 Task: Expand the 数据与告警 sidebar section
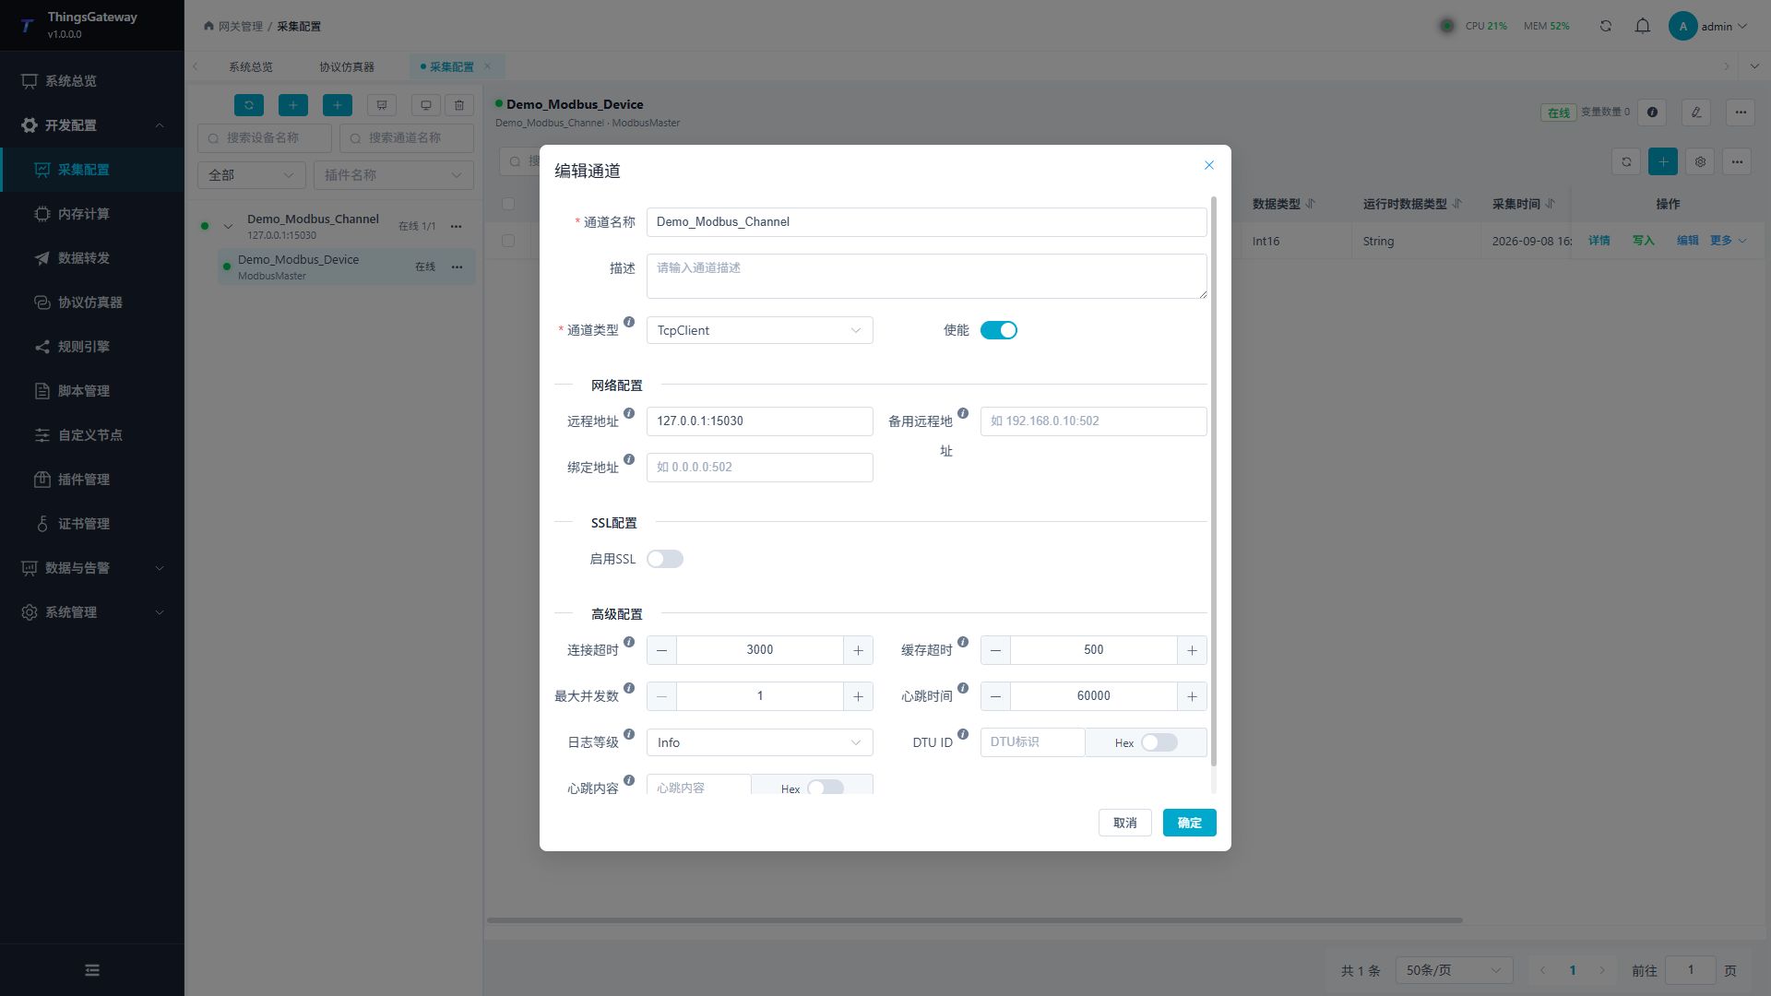click(x=92, y=568)
